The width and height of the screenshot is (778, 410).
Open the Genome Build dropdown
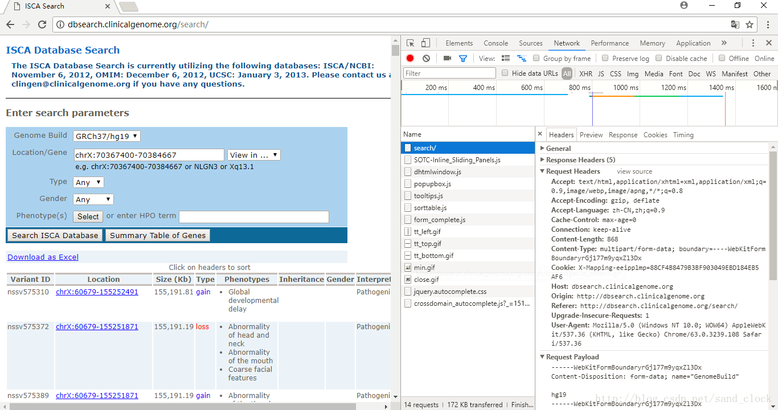click(x=107, y=136)
